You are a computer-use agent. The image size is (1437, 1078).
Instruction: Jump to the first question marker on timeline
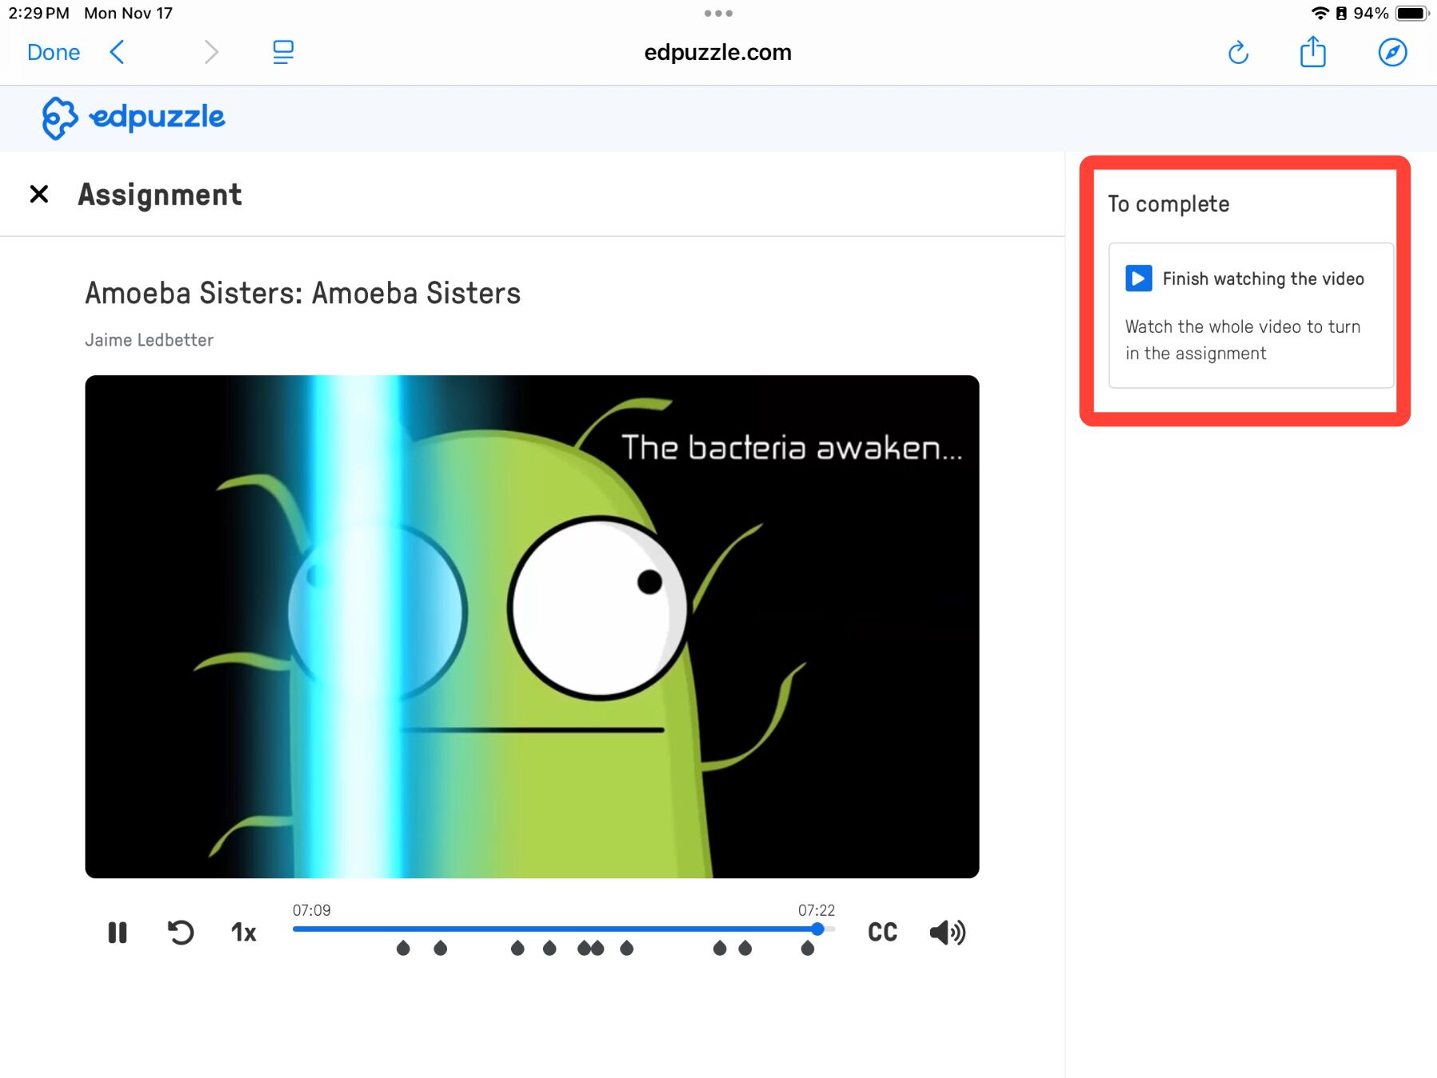pyautogui.click(x=403, y=948)
